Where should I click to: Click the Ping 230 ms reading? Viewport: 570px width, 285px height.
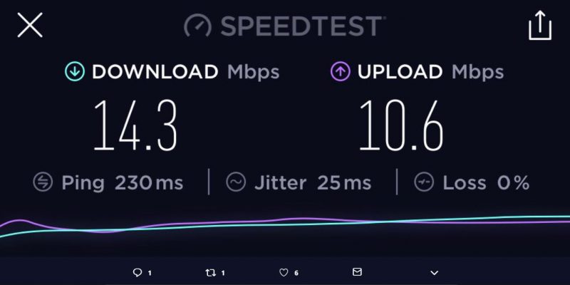[122, 182]
